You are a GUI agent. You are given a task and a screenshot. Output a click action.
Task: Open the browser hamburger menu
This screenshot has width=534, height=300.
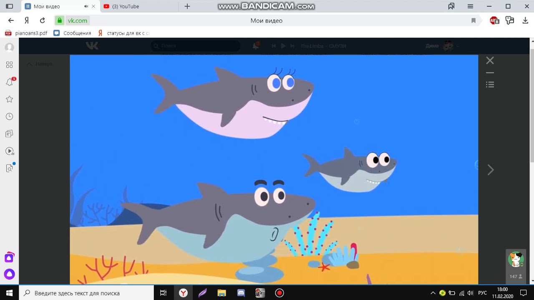point(470,6)
